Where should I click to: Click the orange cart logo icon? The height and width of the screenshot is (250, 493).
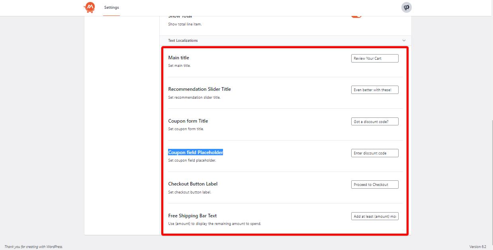tap(90, 7)
